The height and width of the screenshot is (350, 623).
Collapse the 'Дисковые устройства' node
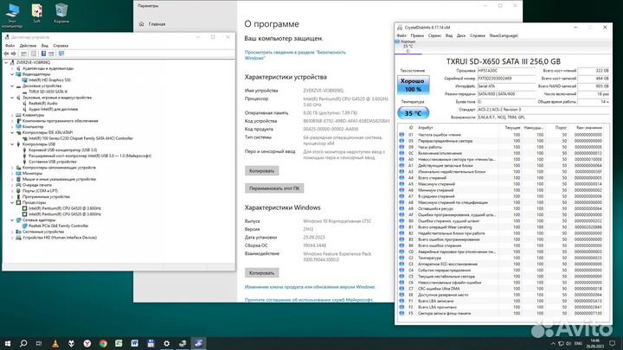click(x=12, y=86)
